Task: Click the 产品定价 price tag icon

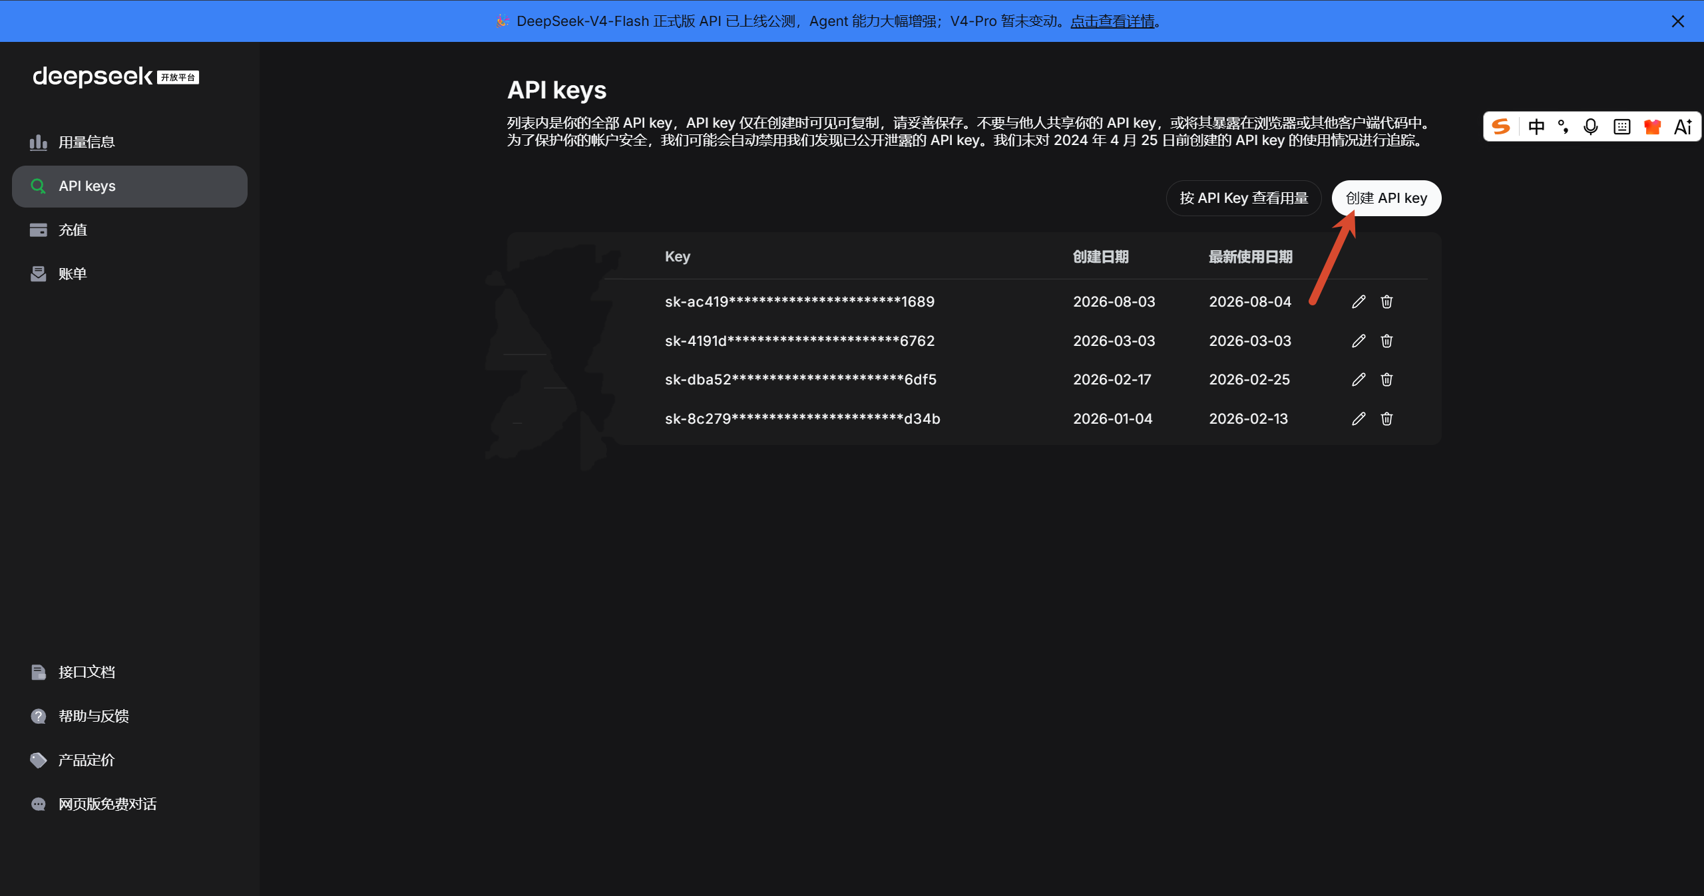Action: [x=39, y=760]
